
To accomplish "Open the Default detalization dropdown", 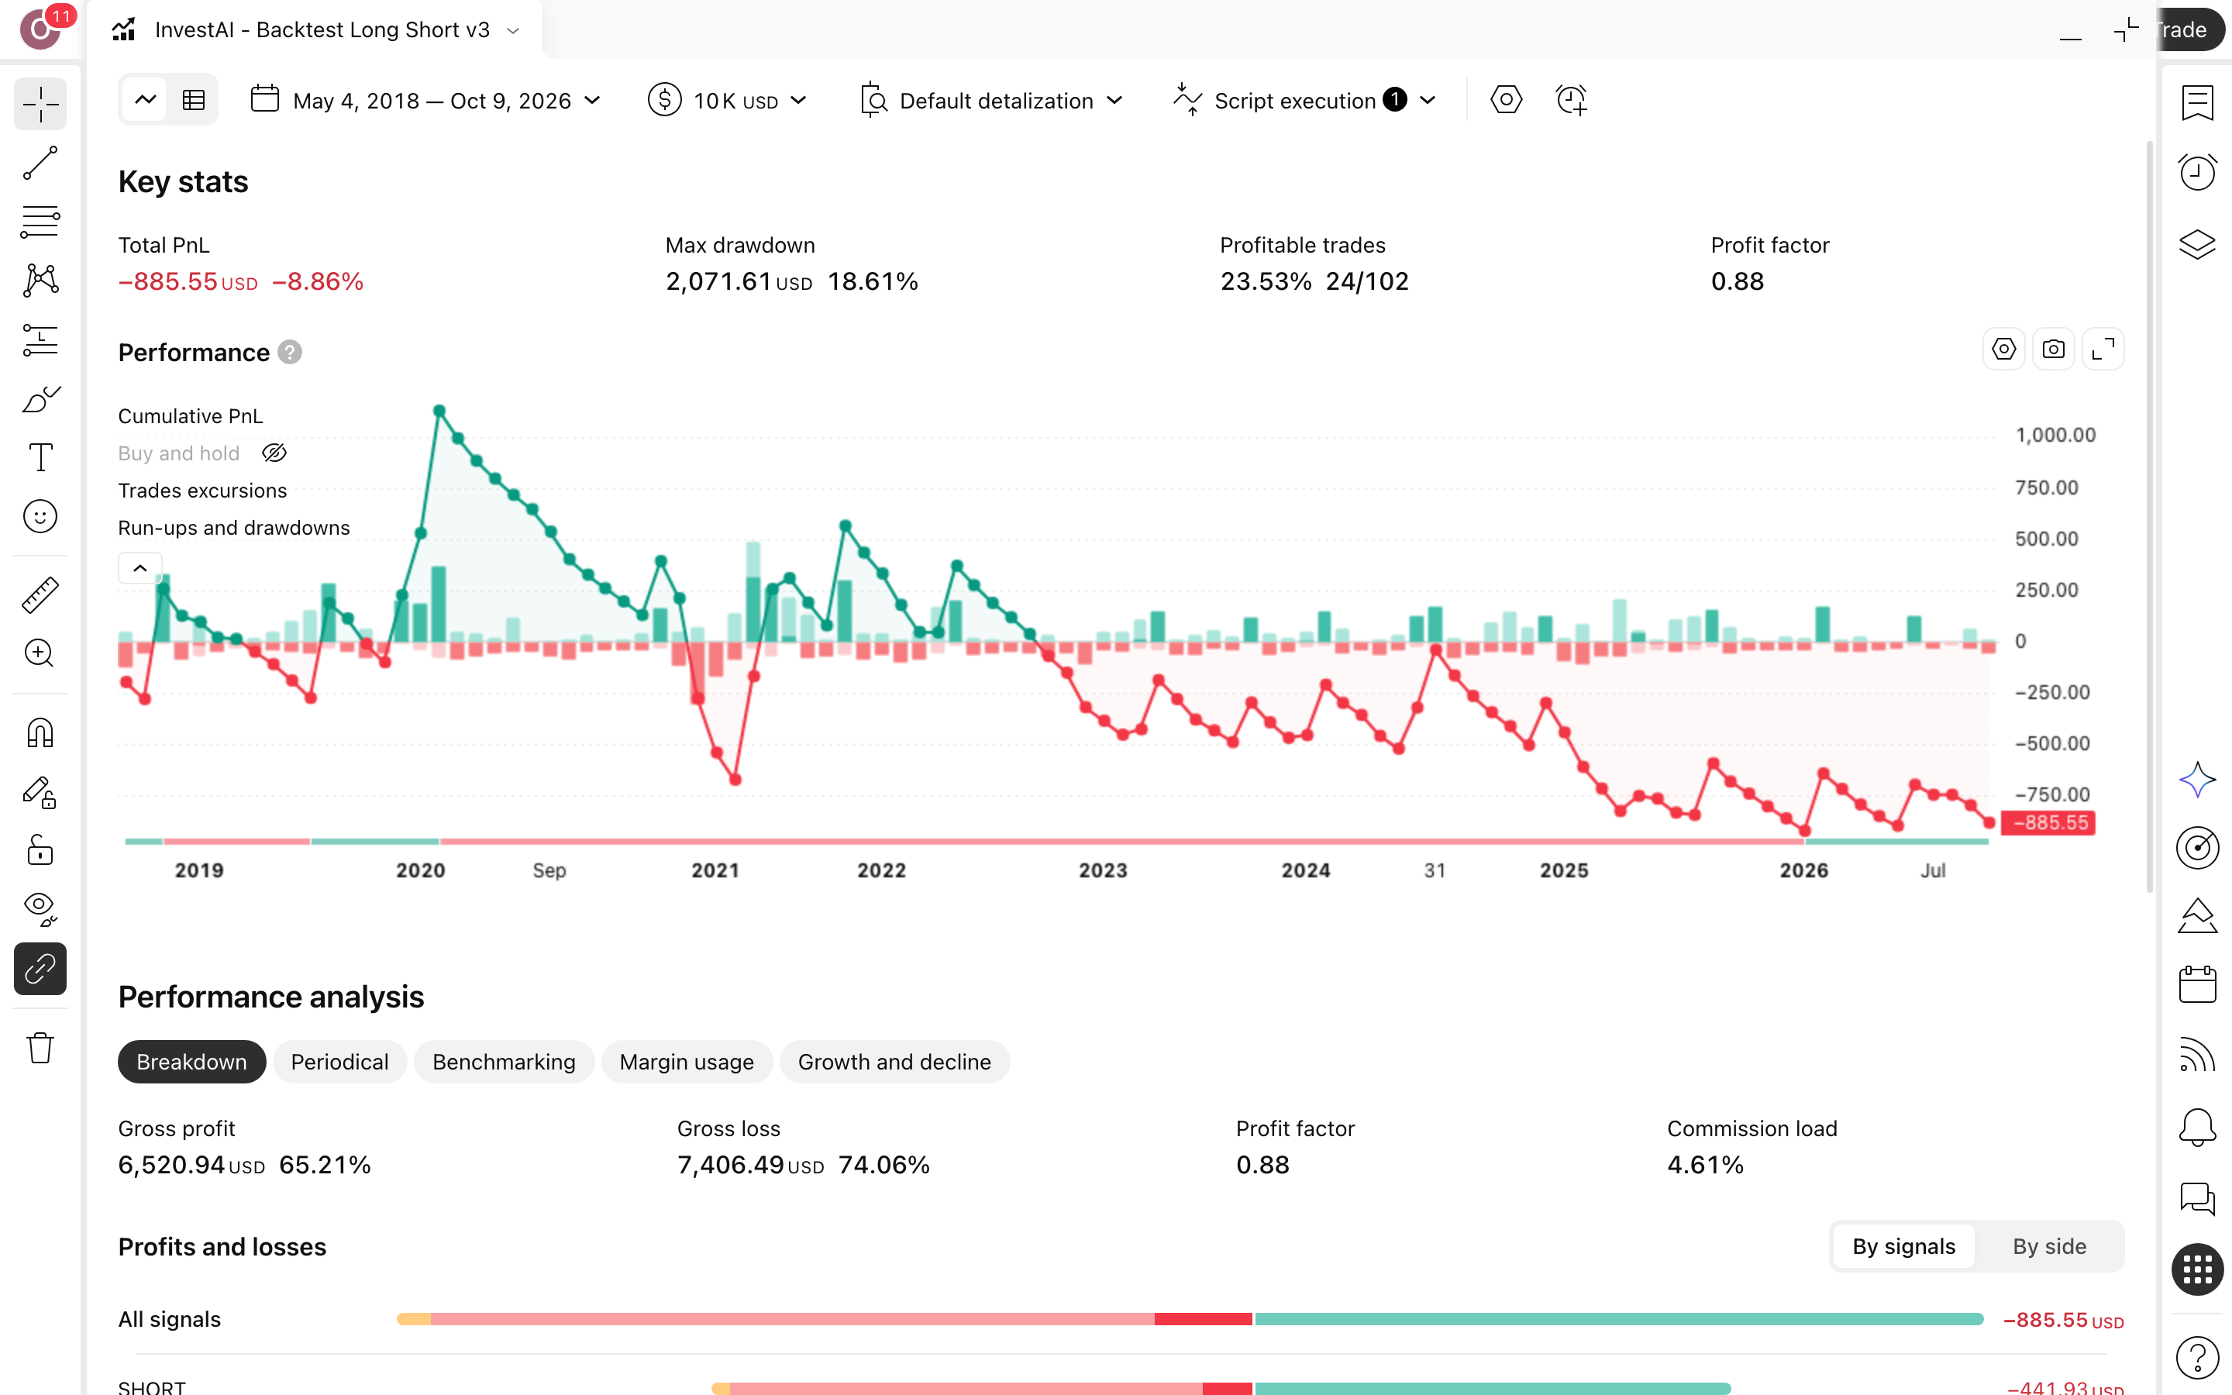I will [x=991, y=101].
